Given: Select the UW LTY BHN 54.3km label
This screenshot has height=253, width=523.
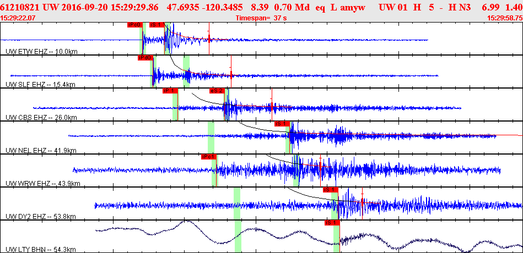Looking at the screenshot, I should click(x=40, y=250).
